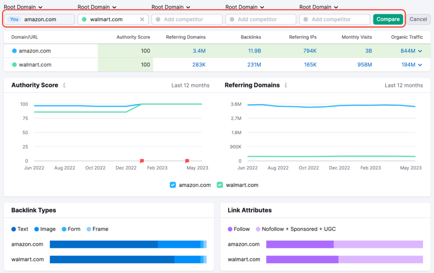This screenshot has height=273, width=434.
Task: Click amazon.com Follow links bar segment
Action: pos(300,244)
